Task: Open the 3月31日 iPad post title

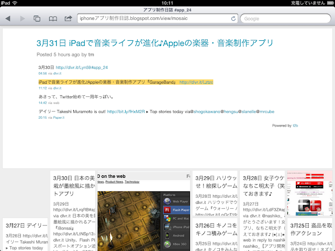Action: point(155,43)
